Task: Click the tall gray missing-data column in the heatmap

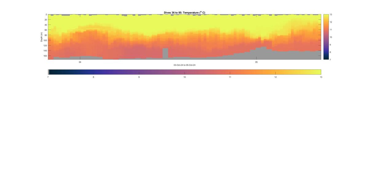Action: (165, 53)
